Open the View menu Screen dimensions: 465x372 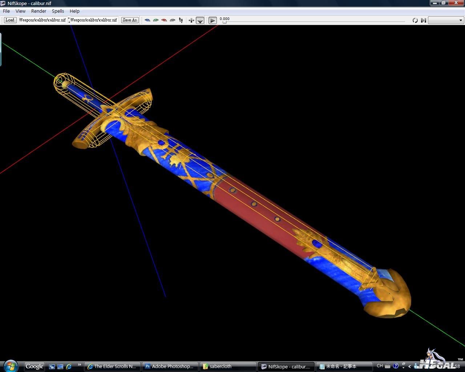[x=20, y=11]
